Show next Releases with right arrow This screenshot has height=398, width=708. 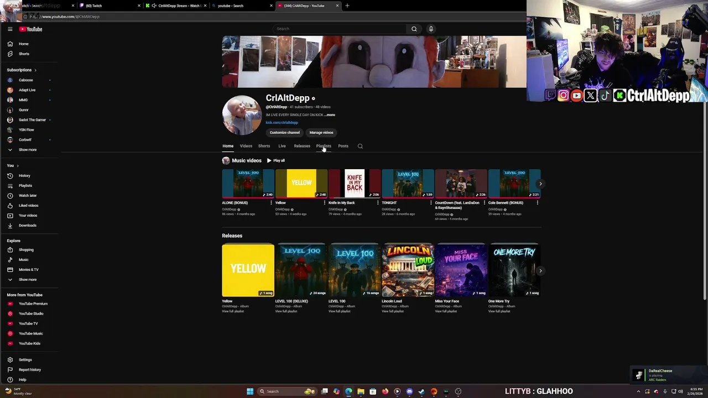tap(540, 271)
